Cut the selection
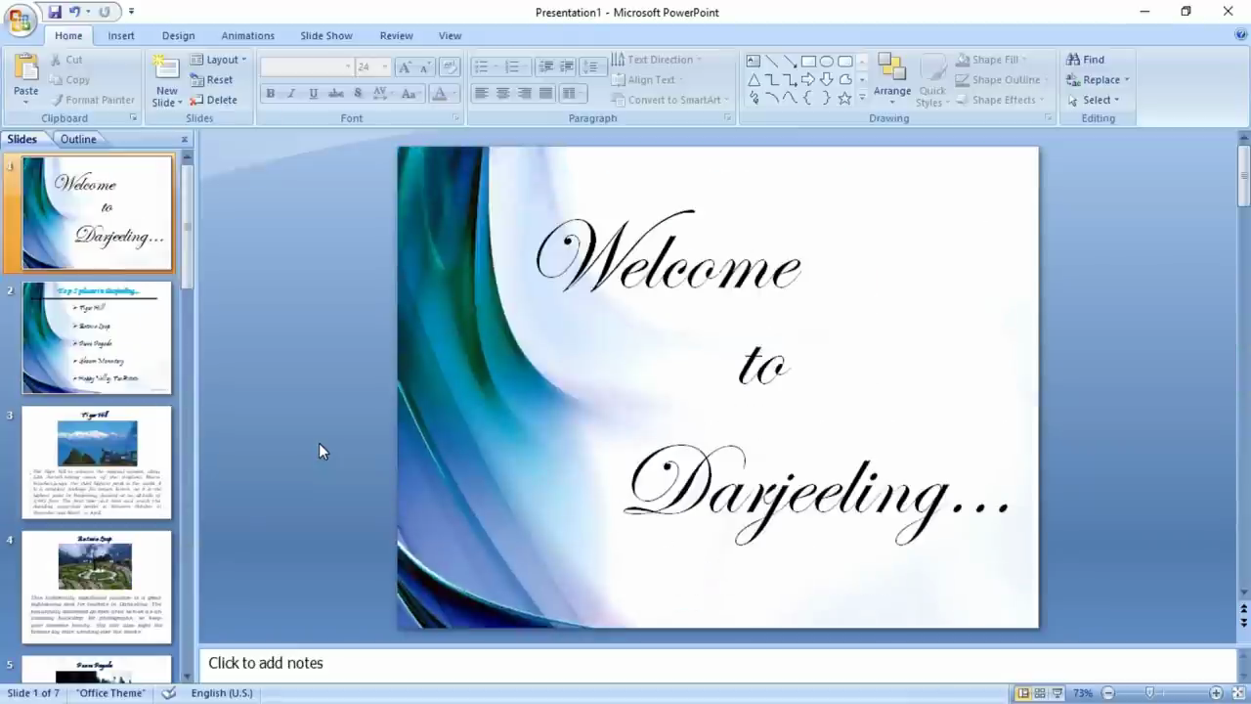Screen dimensions: 1251x704 [x=65, y=60]
